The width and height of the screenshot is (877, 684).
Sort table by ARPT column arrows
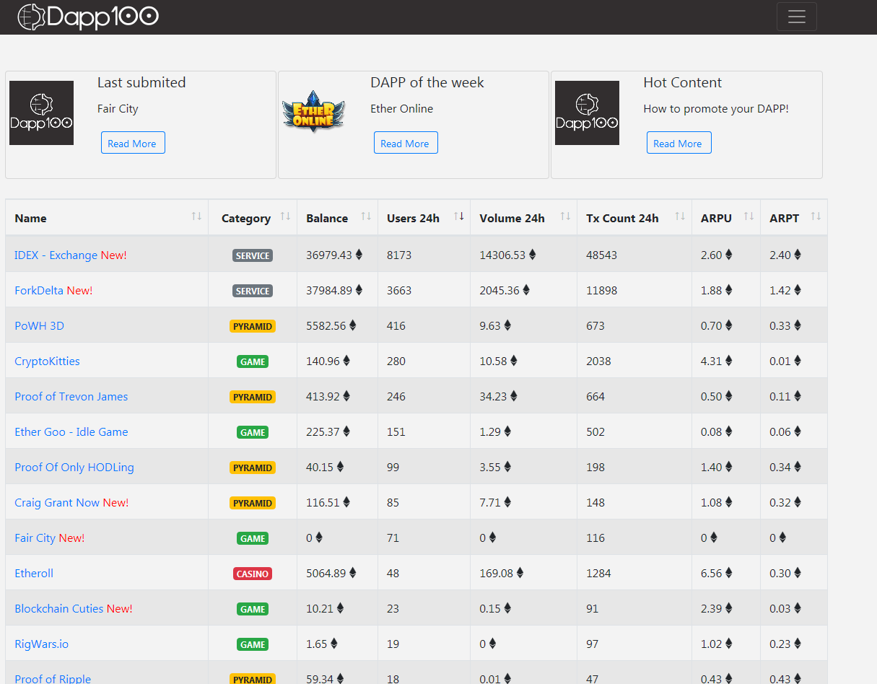coord(816,216)
